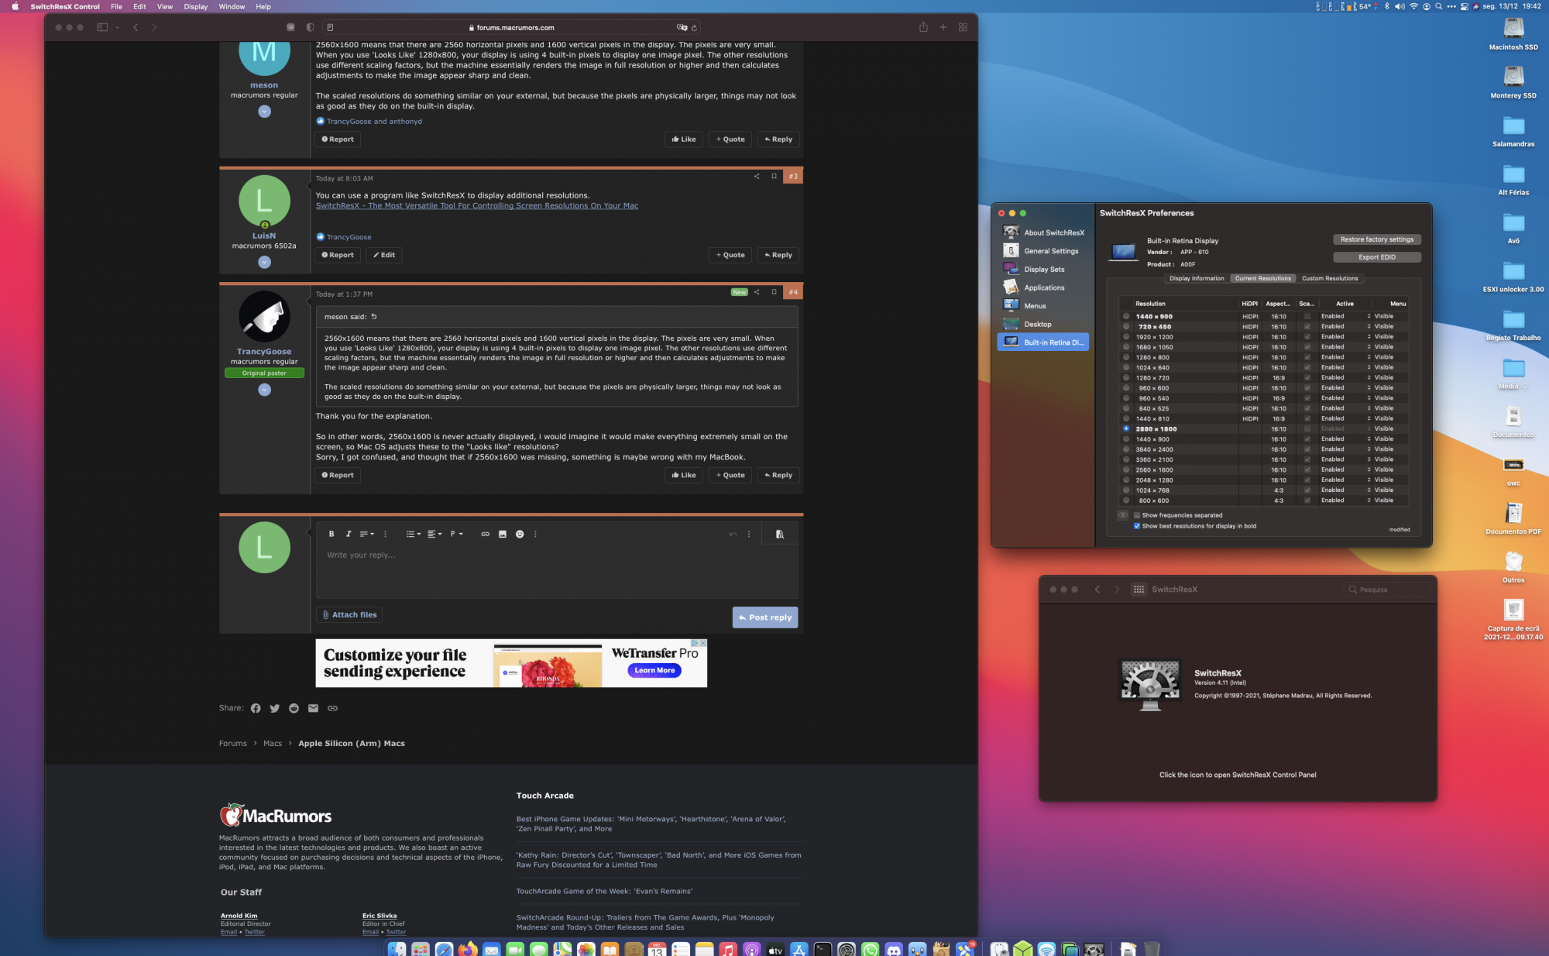
Task: Uncheck Show best resolutions in bold
Action: click(x=1137, y=526)
